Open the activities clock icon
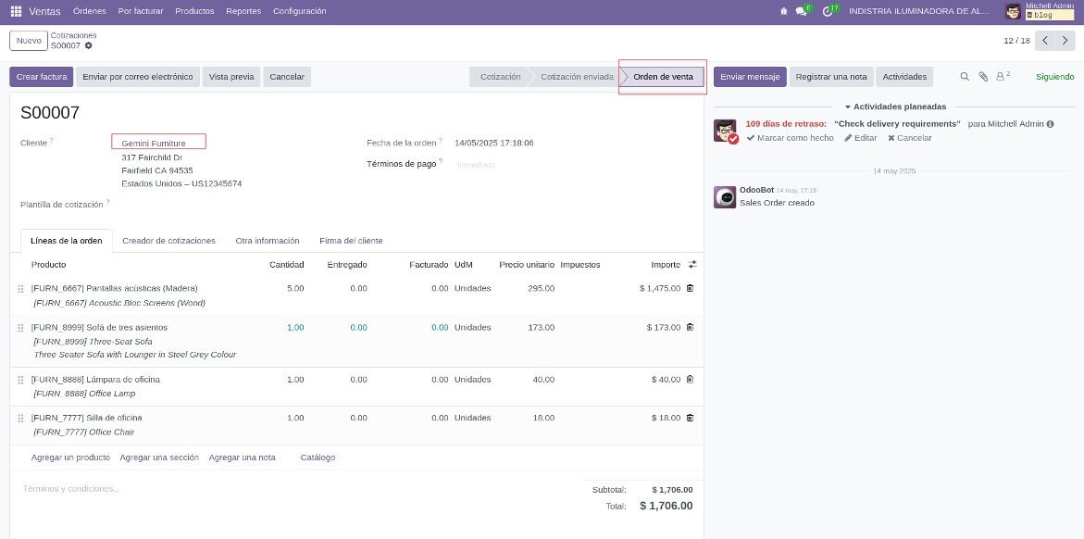 pos(827,11)
